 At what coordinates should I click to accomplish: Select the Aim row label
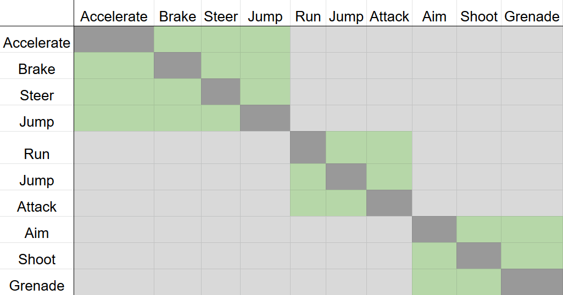pos(37,233)
